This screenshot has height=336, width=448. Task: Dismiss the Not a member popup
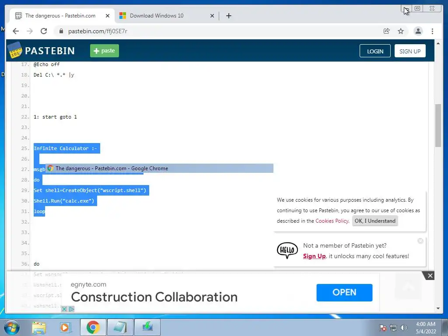tap(420, 241)
